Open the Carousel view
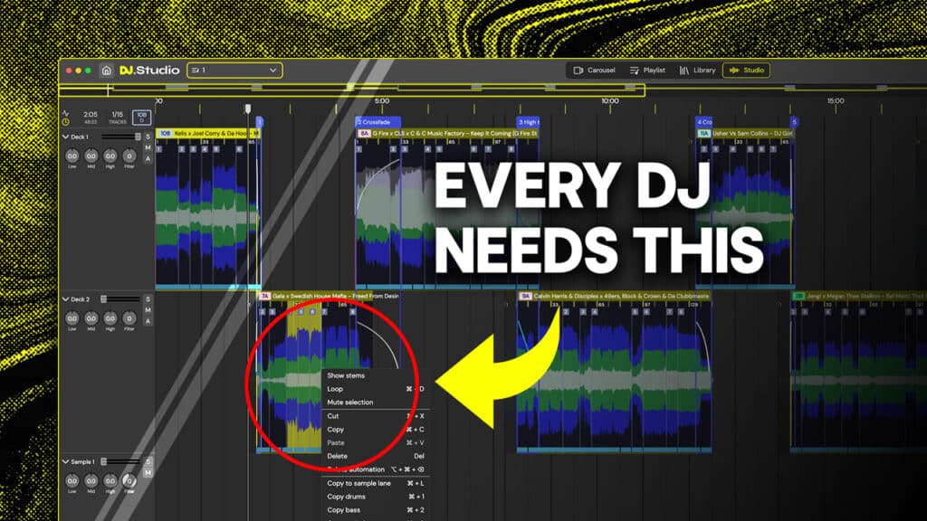Image resolution: width=927 pixels, height=521 pixels. pyautogui.click(x=595, y=71)
